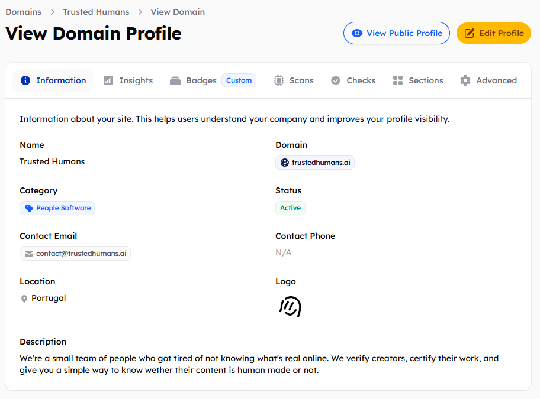
Task: Navigate to Domains via the breadcrumb
Action: click(23, 11)
